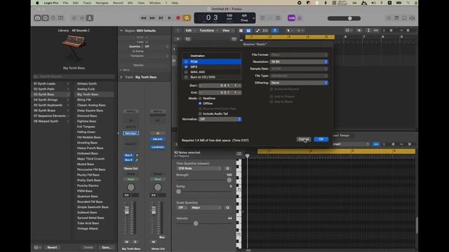This screenshot has height=252, width=449.
Task: Go to beginning with the transport button
Action: coord(161,18)
